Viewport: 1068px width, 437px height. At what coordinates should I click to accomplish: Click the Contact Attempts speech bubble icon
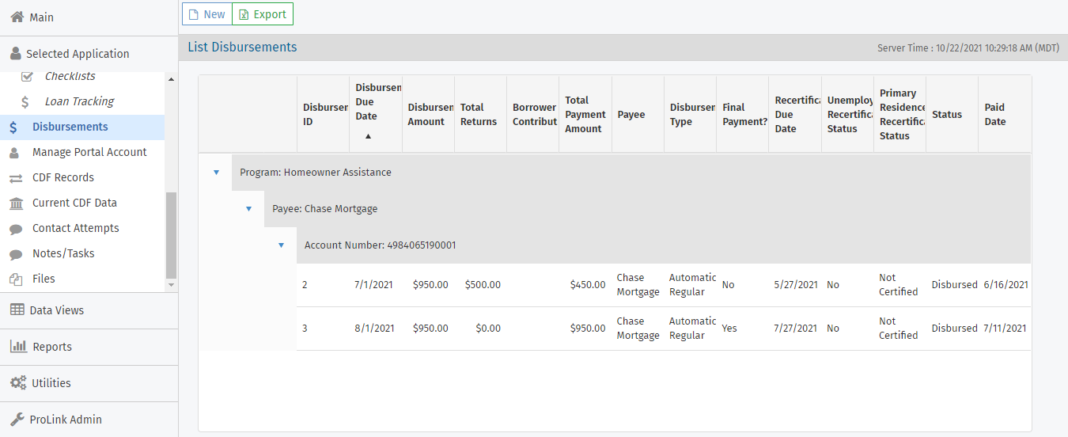click(16, 229)
